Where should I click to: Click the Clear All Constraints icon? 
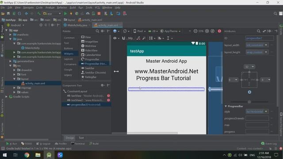click(138, 38)
